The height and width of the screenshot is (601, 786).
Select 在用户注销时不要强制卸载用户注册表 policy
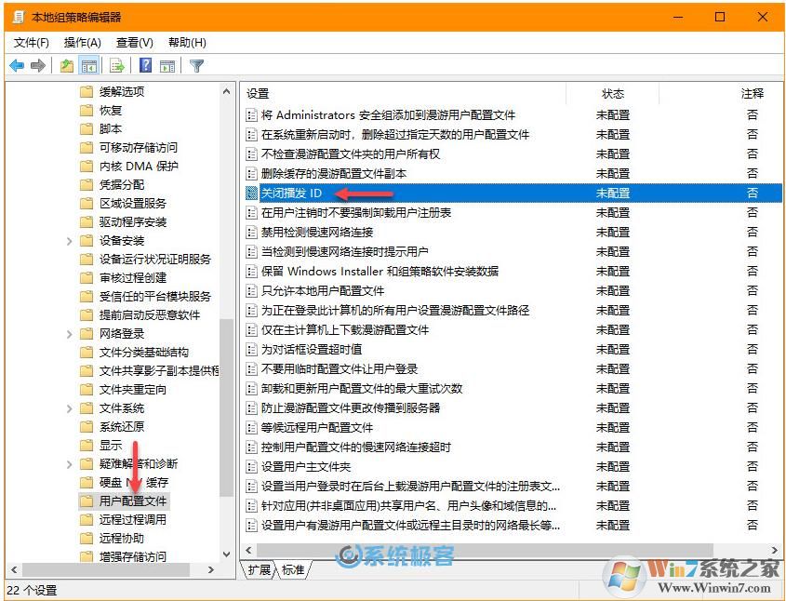(356, 212)
